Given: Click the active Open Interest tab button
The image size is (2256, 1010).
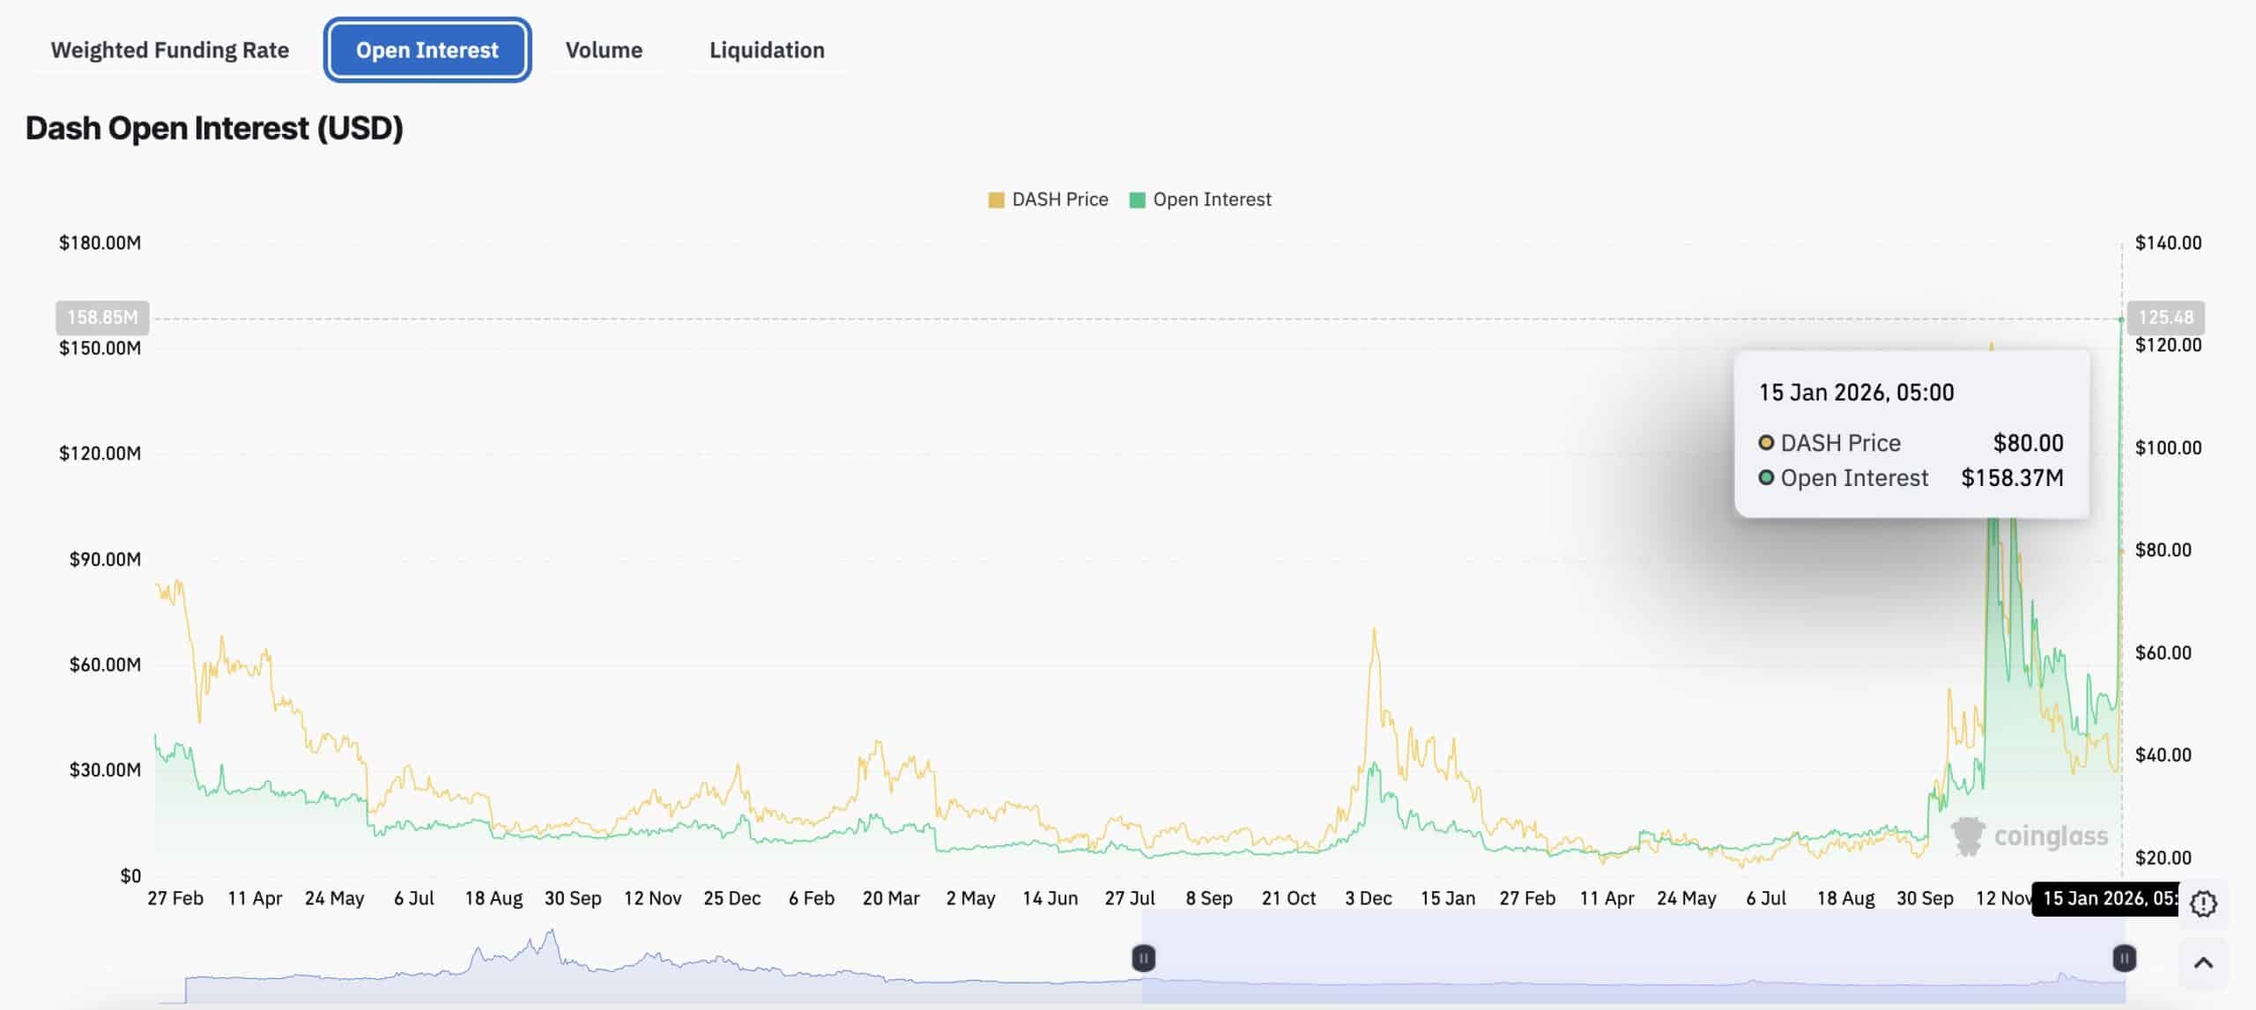Looking at the screenshot, I should pyautogui.click(x=427, y=49).
